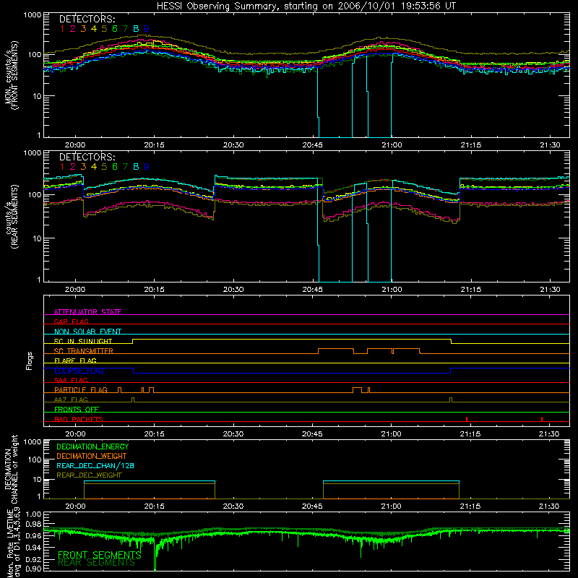Click detector 4 in rear segments legend
Viewport: 578px width, 578px height.
pos(94,167)
